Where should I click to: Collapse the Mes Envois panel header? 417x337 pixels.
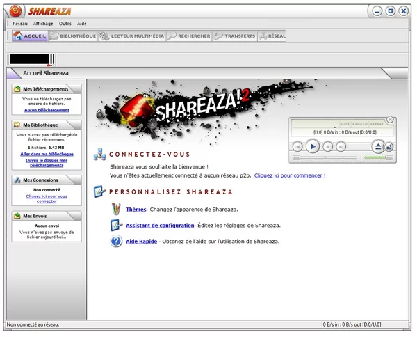coord(47,216)
